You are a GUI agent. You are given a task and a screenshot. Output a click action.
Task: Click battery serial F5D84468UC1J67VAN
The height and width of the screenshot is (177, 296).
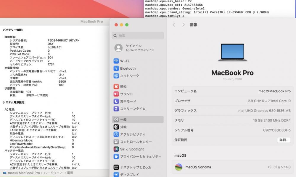(x=64, y=40)
